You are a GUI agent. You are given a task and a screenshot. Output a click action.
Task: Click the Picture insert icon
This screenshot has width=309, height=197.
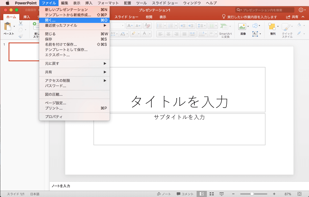(x=242, y=27)
